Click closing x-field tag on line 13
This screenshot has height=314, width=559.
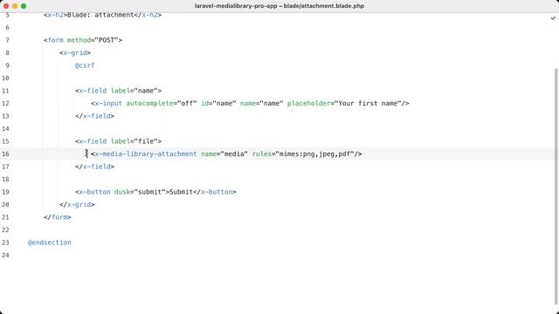click(x=95, y=116)
